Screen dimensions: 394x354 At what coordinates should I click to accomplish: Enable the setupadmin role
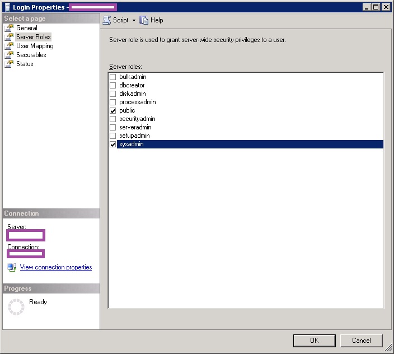click(x=113, y=136)
